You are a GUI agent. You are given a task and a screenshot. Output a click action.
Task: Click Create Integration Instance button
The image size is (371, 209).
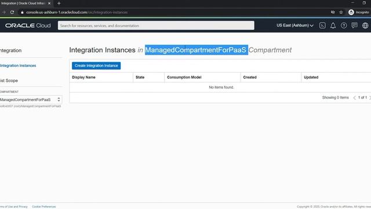click(x=96, y=66)
